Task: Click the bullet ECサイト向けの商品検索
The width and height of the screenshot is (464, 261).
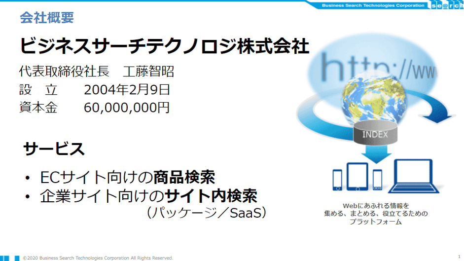Action: pyautogui.click(x=127, y=178)
